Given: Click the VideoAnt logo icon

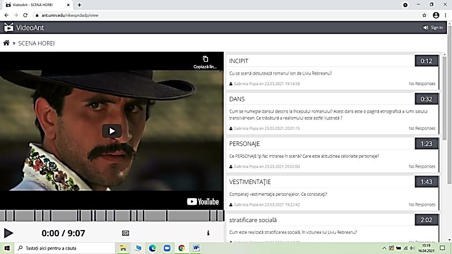Looking at the screenshot, I should [9, 27].
